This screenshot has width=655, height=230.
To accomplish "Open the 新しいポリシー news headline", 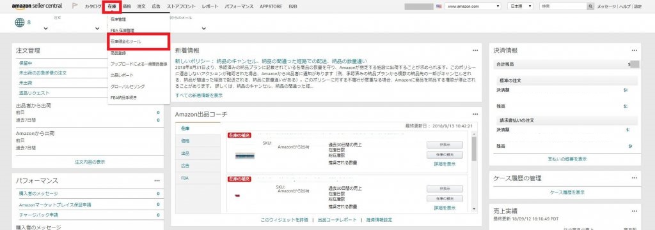I will (271, 61).
